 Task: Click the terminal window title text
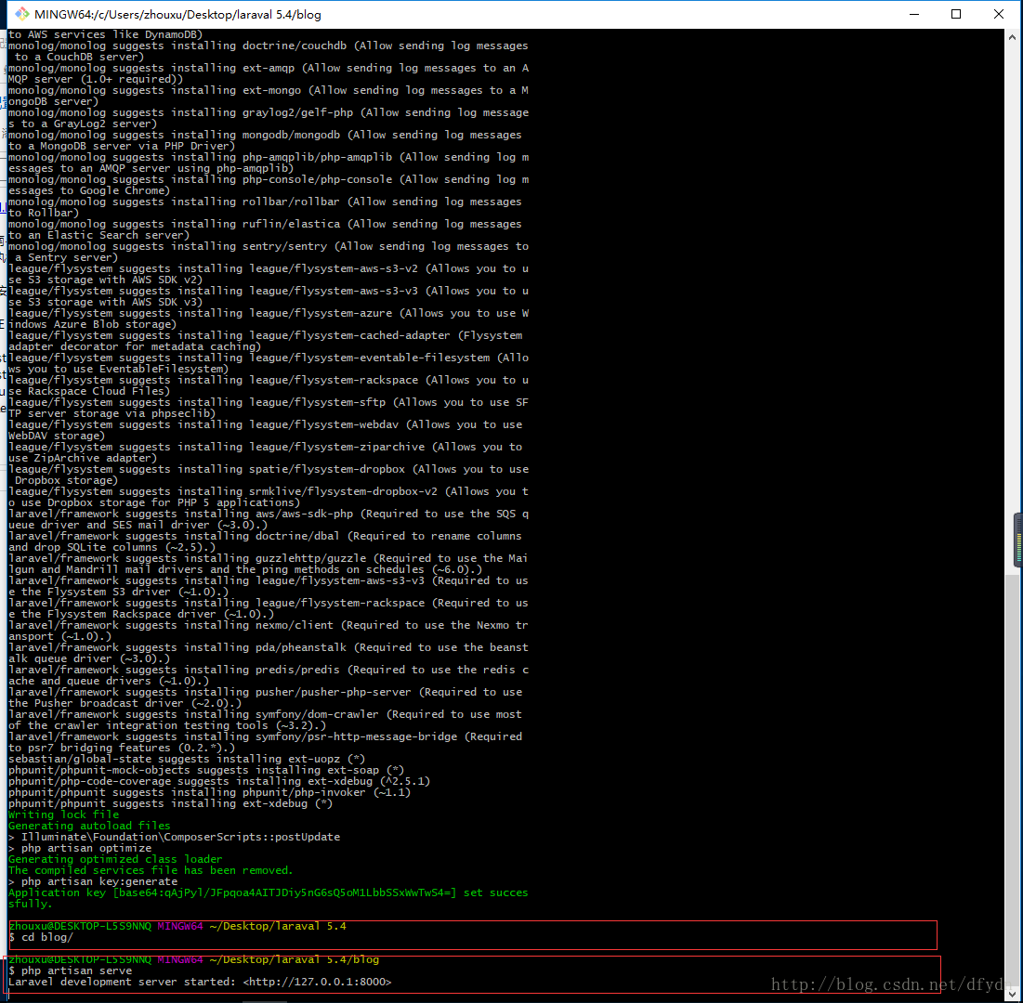click(x=177, y=14)
